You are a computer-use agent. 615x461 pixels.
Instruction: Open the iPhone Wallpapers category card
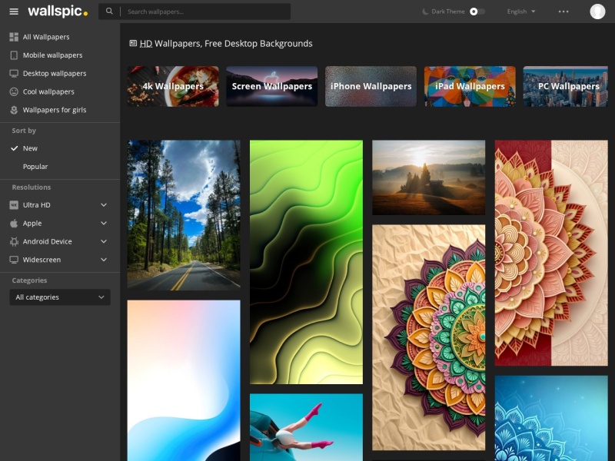(371, 86)
